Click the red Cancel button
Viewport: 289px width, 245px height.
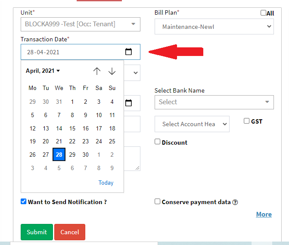tap(70, 232)
